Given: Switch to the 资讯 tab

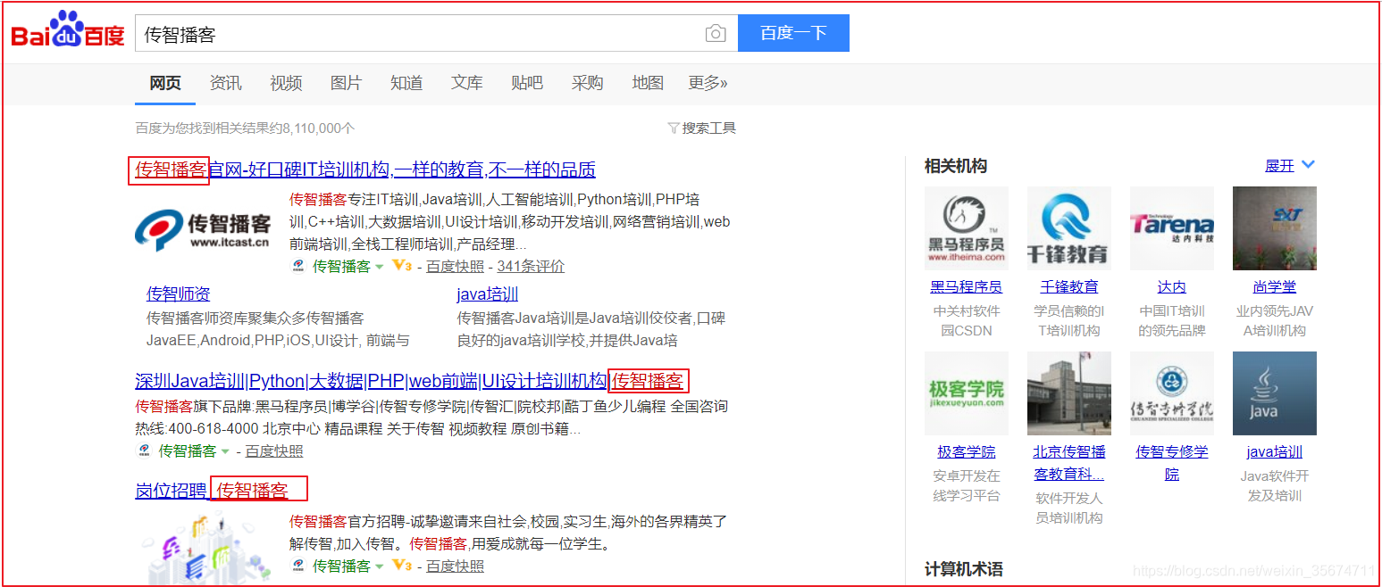Looking at the screenshot, I should pos(225,83).
